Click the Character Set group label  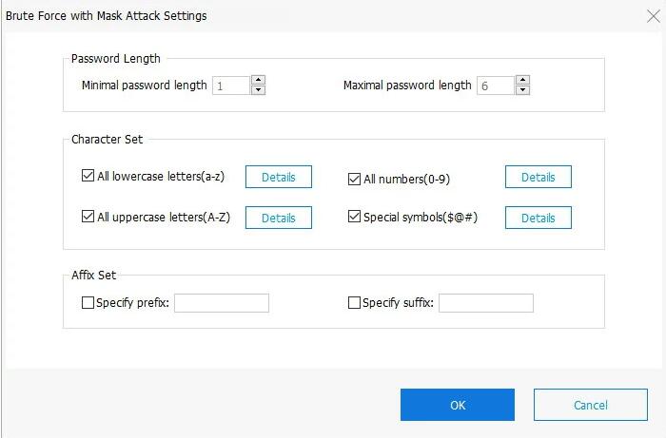107,139
